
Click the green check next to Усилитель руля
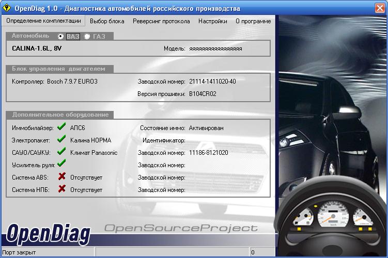tap(61, 163)
